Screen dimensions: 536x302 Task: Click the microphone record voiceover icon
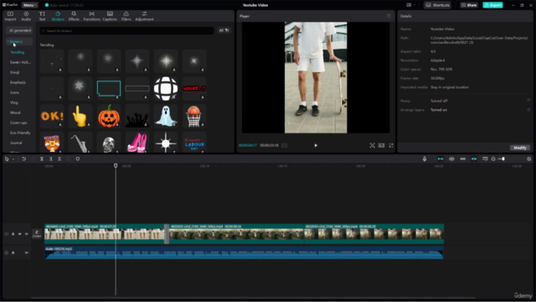pos(425,159)
